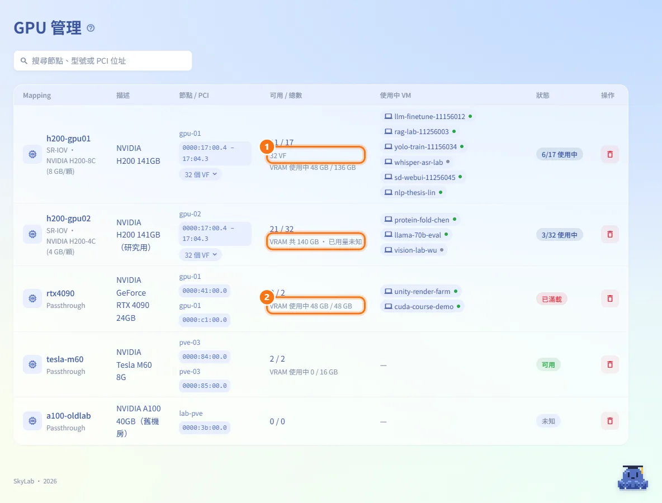Open the vision-lab-wu VM chip
The height and width of the screenshot is (503, 662).
(x=414, y=250)
